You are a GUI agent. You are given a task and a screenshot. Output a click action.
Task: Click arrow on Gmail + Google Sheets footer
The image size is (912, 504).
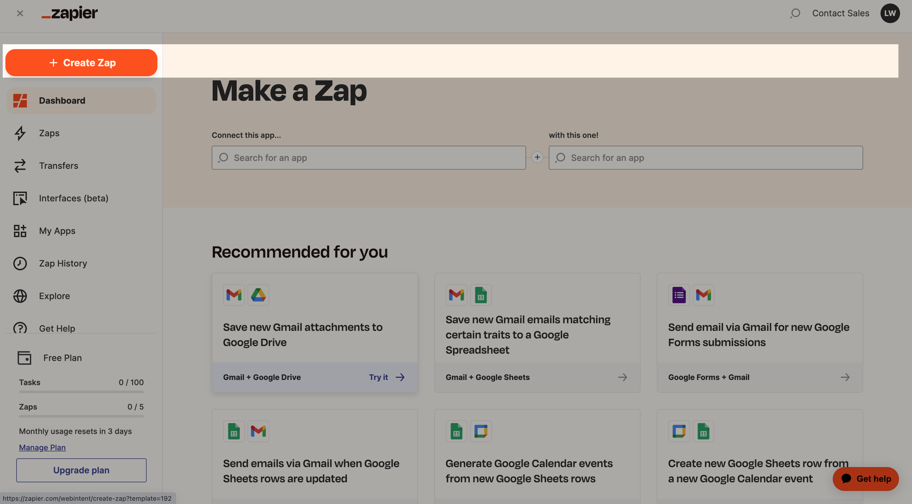[622, 377]
